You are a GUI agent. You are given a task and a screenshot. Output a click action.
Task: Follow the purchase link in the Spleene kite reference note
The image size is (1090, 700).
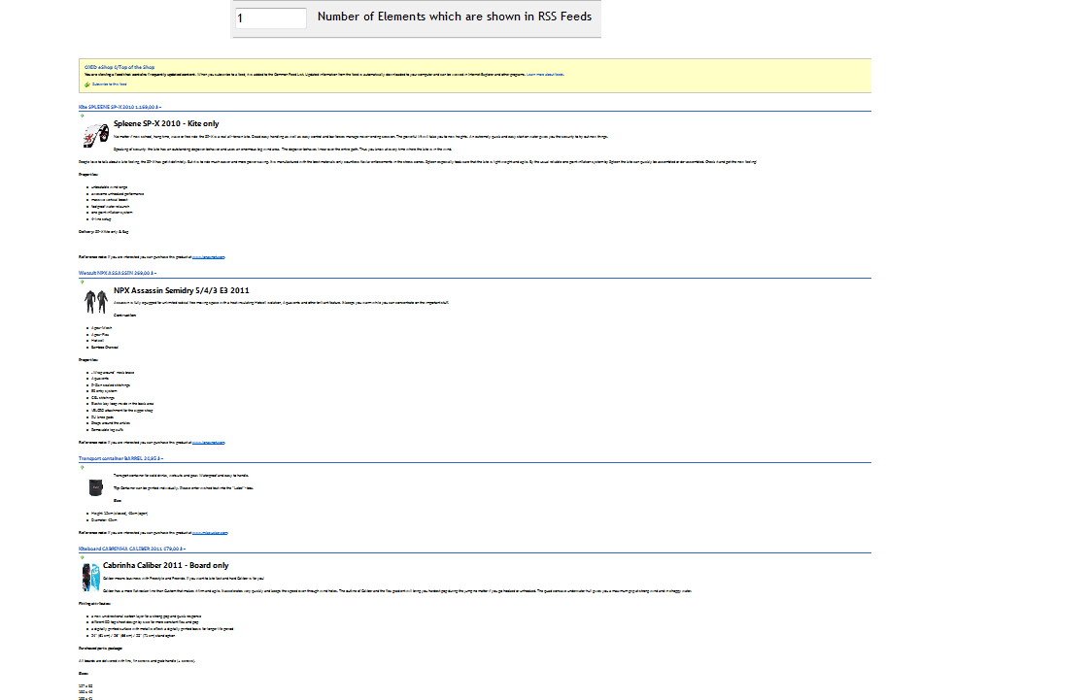[x=209, y=257]
